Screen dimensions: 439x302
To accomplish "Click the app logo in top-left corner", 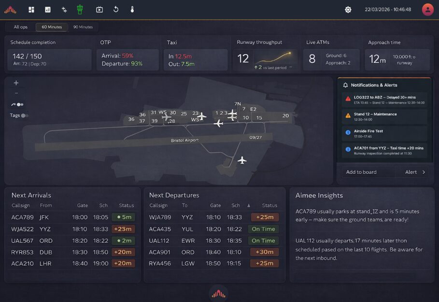I will pyautogui.click(x=10, y=10).
